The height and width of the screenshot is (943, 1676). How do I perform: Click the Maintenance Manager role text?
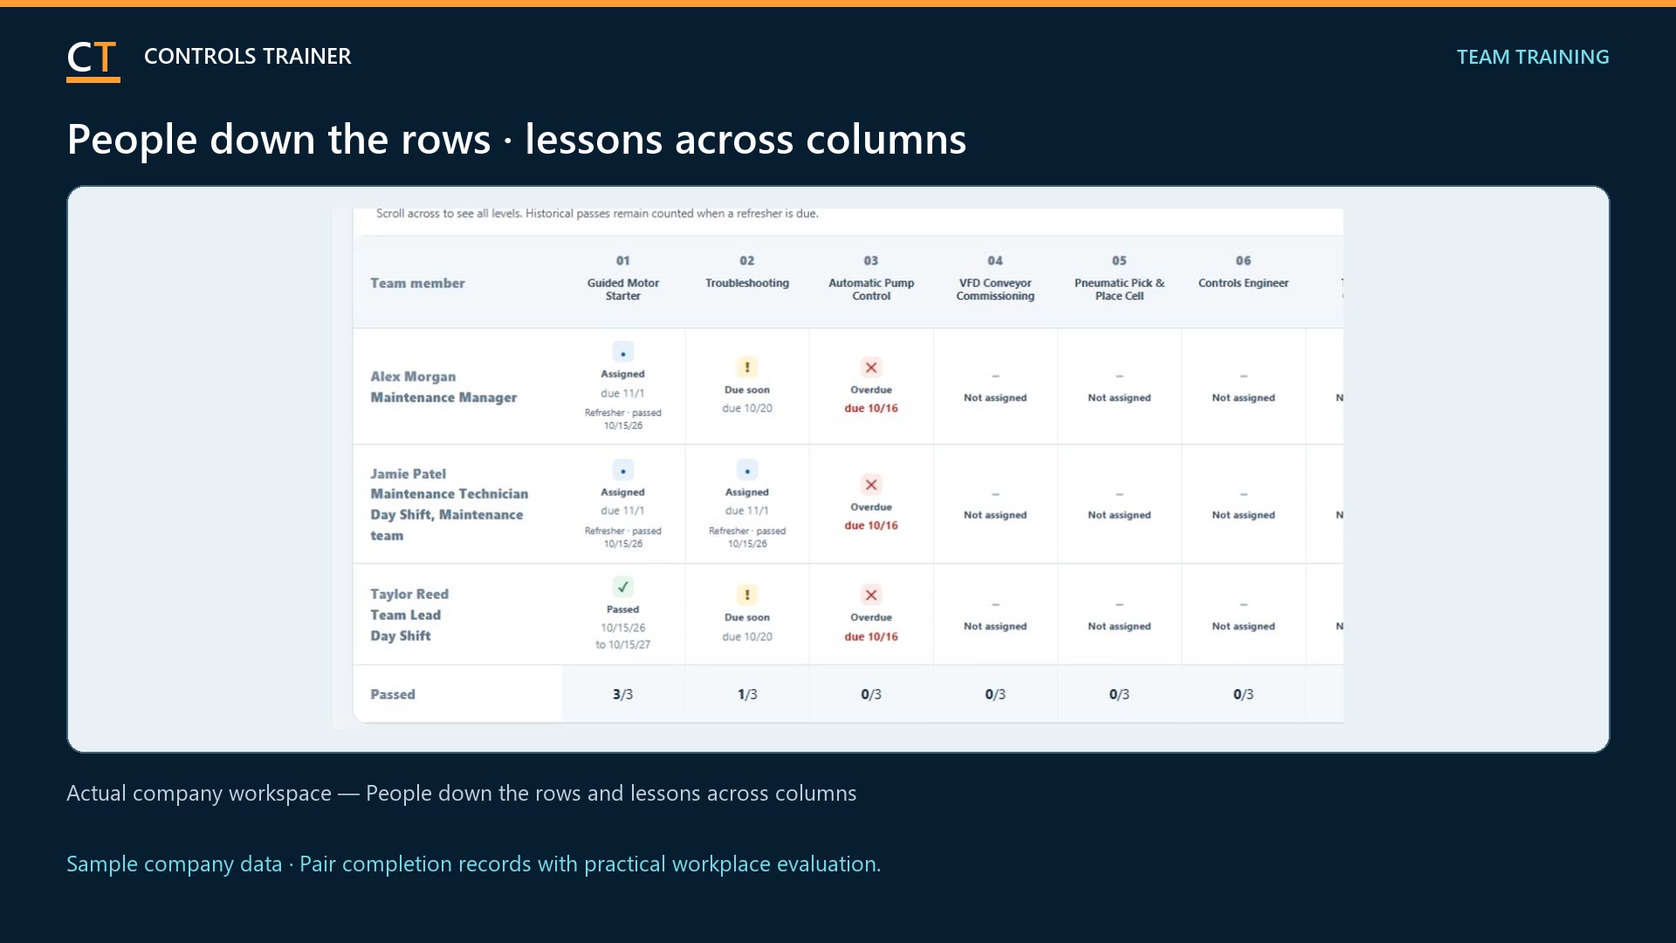coord(443,397)
